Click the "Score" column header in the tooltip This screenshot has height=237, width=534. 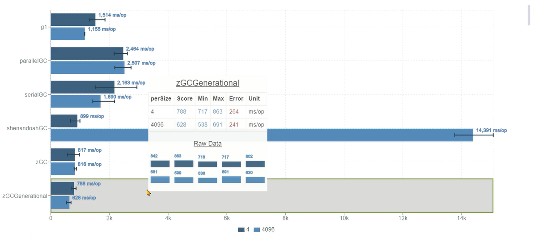(184, 98)
